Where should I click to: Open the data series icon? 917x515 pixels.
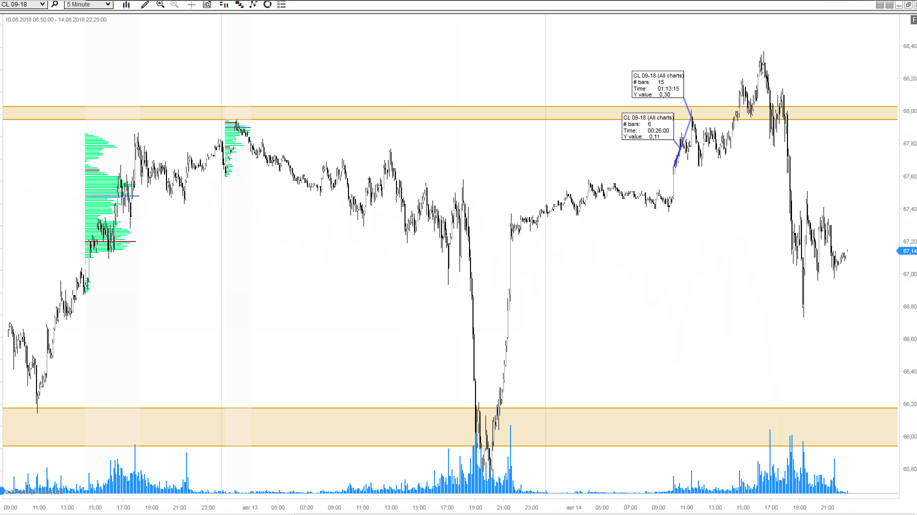click(x=239, y=4)
